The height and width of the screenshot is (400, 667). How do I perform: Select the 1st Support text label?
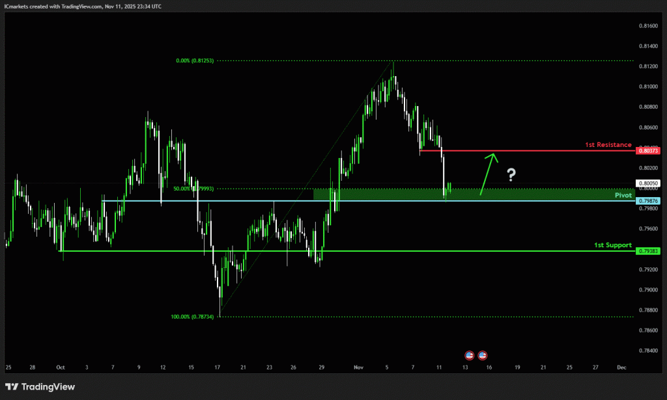pyautogui.click(x=612, y=245)
